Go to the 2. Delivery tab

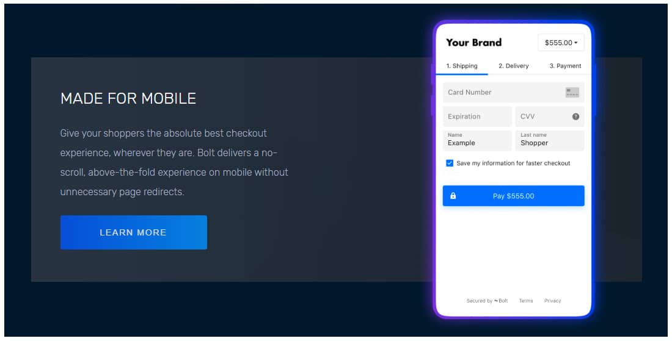[x=513, y=66]
